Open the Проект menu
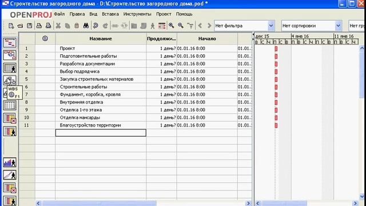Screen dimensions: 366x206 point(164,14)
